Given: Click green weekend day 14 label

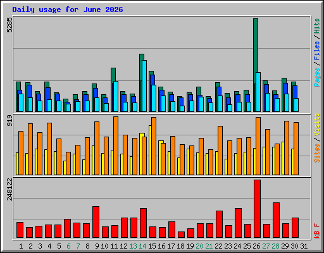Looking at the screenshot, I should pyautogui.click(x=142, y=246).
